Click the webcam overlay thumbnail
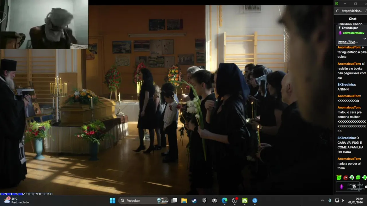 point(44,25)
